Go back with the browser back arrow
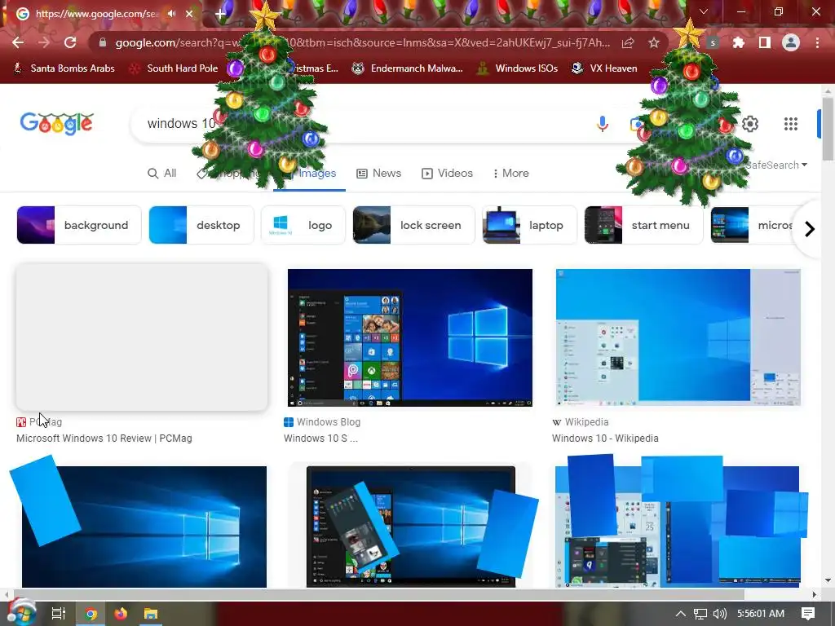 click(18, 42)
